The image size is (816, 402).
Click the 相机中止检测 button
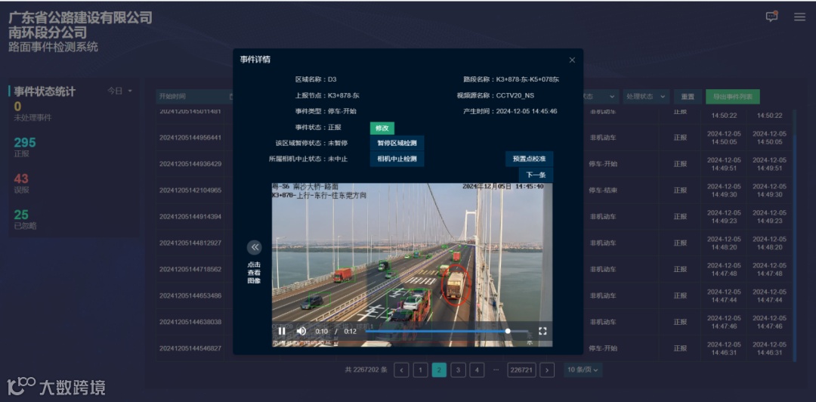click(397, 158)
